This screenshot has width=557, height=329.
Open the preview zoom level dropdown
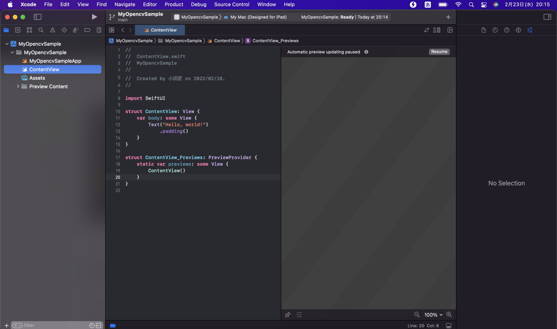[433, 315]
